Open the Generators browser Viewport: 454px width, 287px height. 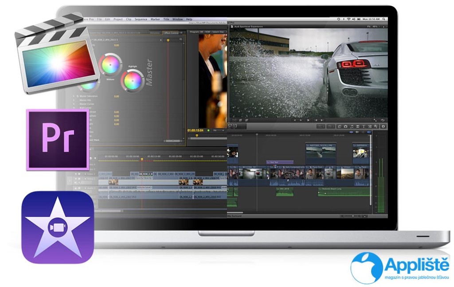click(x=370, y=126)
